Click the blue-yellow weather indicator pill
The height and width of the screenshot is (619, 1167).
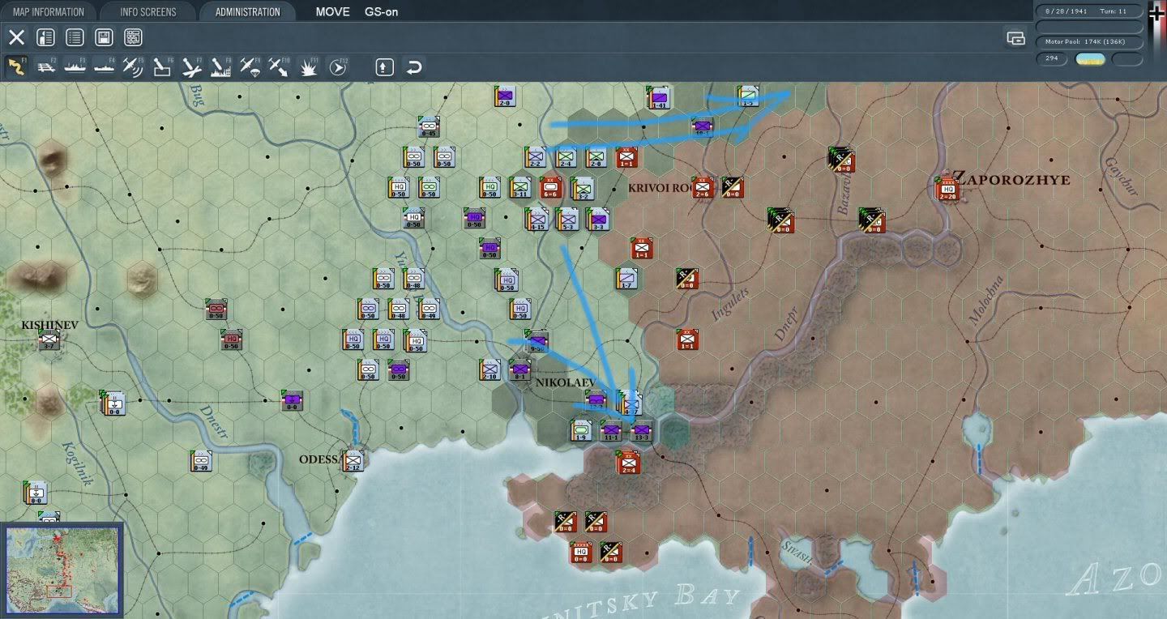(x=1090, y=59)
